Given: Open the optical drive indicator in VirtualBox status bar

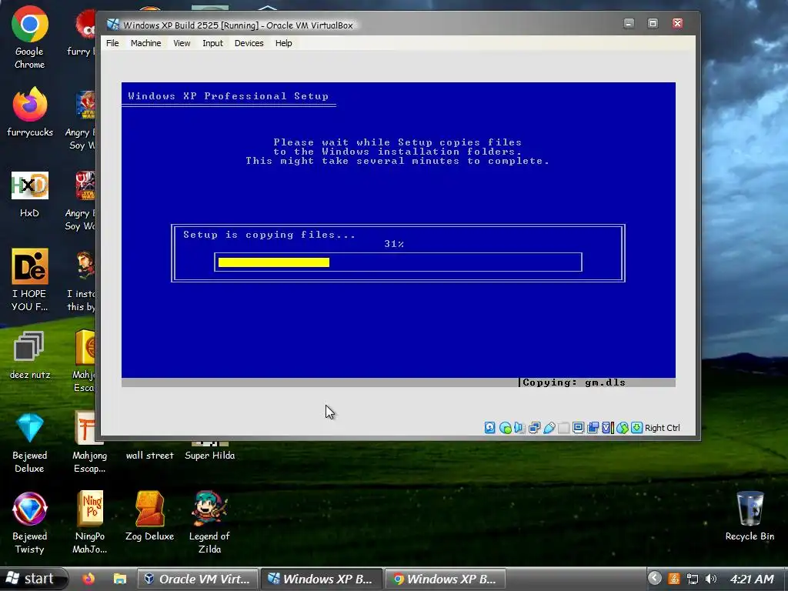Looking at the screenshot, I should click(505, 428).
